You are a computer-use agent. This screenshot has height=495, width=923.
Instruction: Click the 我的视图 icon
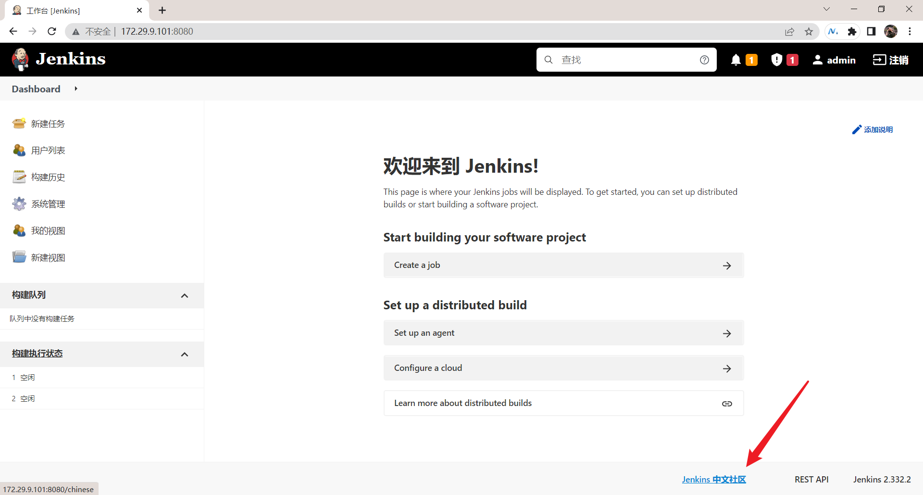tap(19, 231)
